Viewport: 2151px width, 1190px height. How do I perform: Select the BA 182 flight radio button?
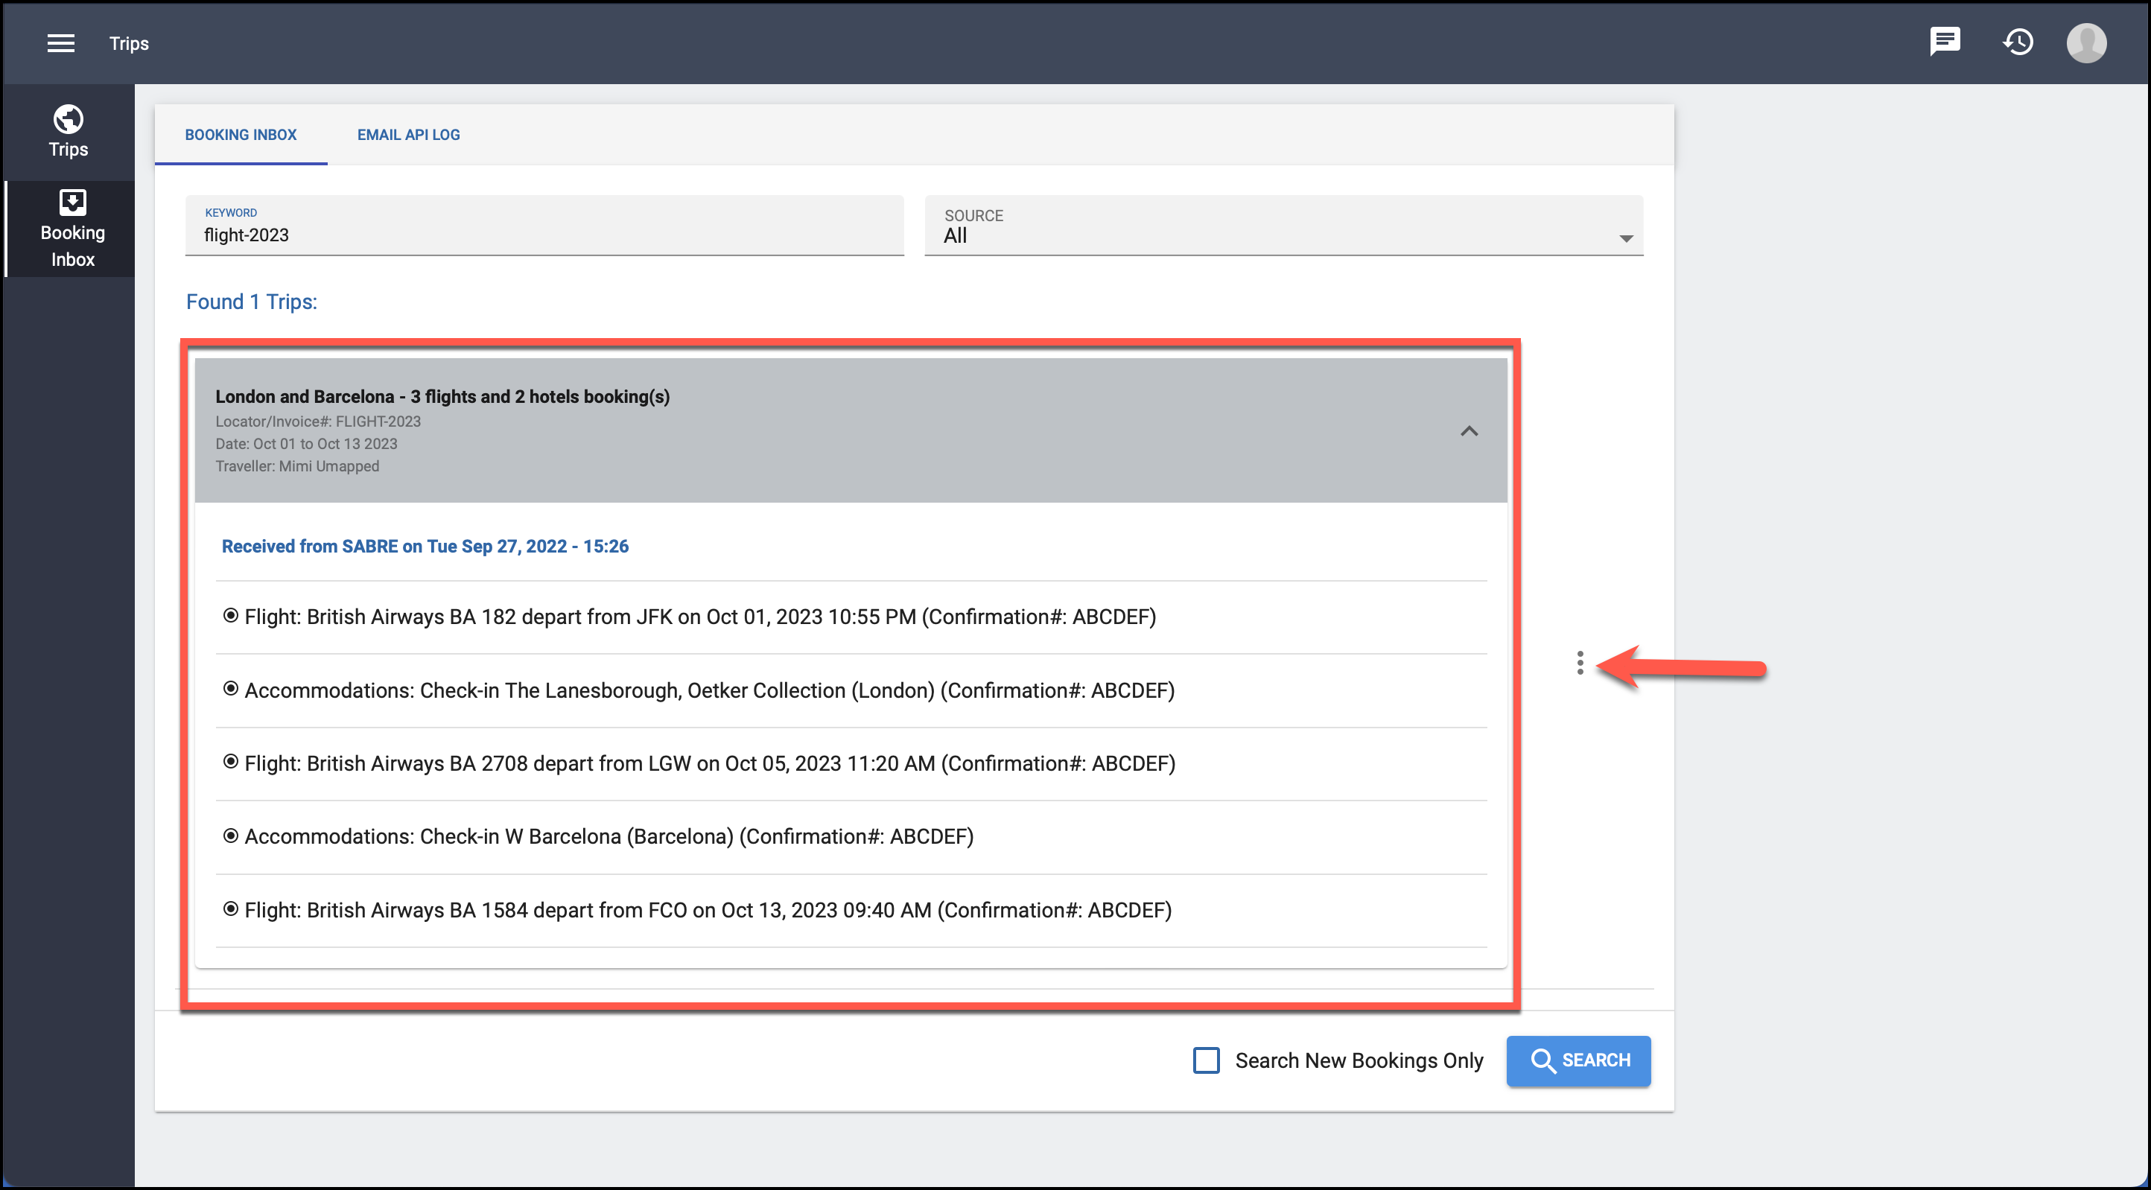(230, 615)
